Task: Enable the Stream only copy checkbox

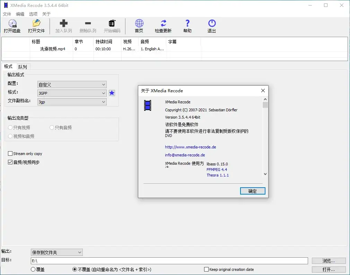Action: [x=10, y=154]
